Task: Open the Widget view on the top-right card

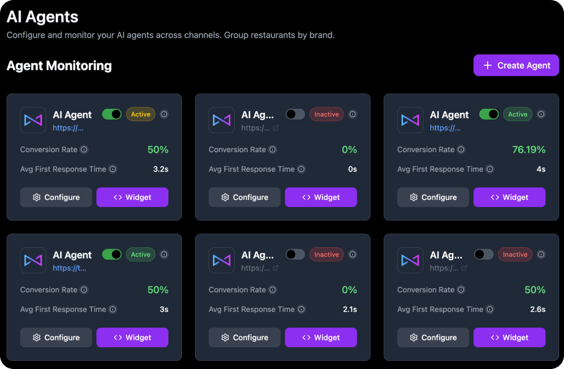Action: [x=509, y=197]
